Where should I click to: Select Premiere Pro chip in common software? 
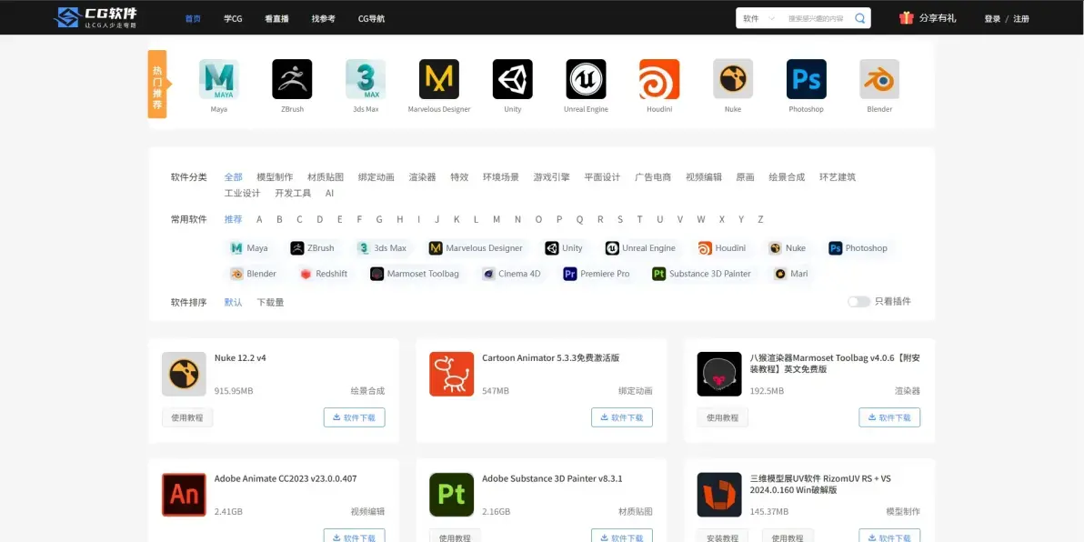(597, 274)
